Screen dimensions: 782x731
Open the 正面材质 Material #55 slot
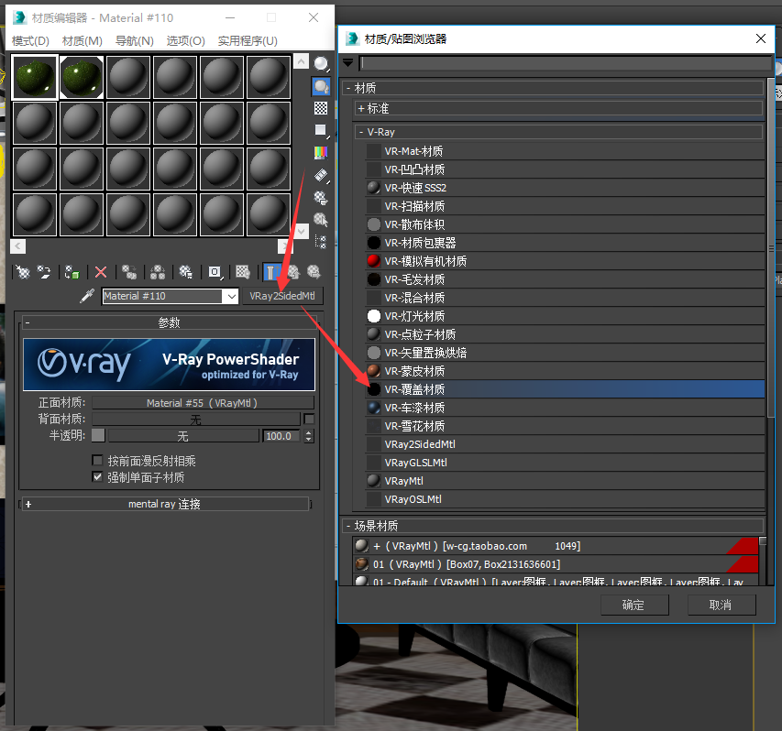203,403
